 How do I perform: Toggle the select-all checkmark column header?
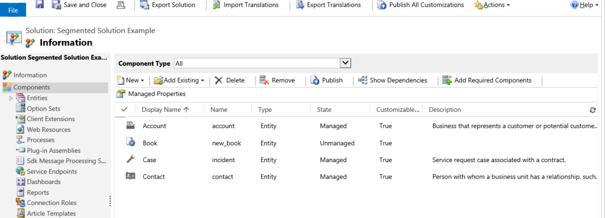125,110
